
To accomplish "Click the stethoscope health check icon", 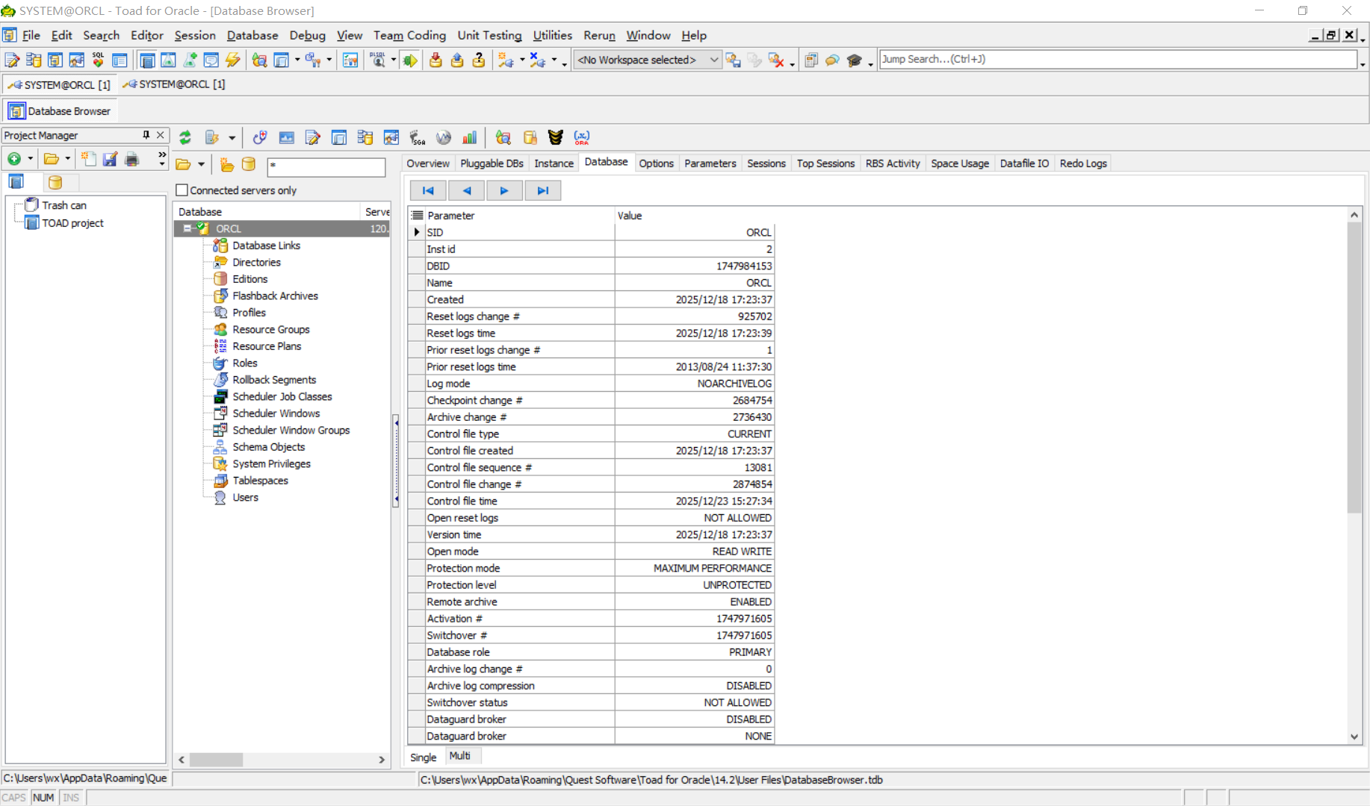I will 260,137.
